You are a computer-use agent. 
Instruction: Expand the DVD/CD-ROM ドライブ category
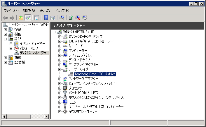pyautogui.click(x=60, y=37)
